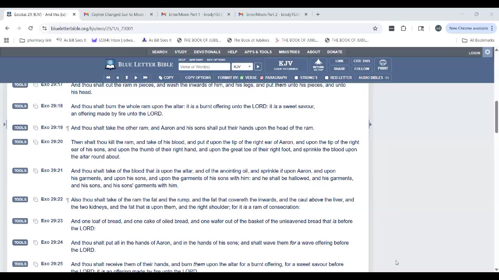Click the DONATE link
Image resolution: width=499 pixels, height=280 pixels.
(x=334, y=52)
